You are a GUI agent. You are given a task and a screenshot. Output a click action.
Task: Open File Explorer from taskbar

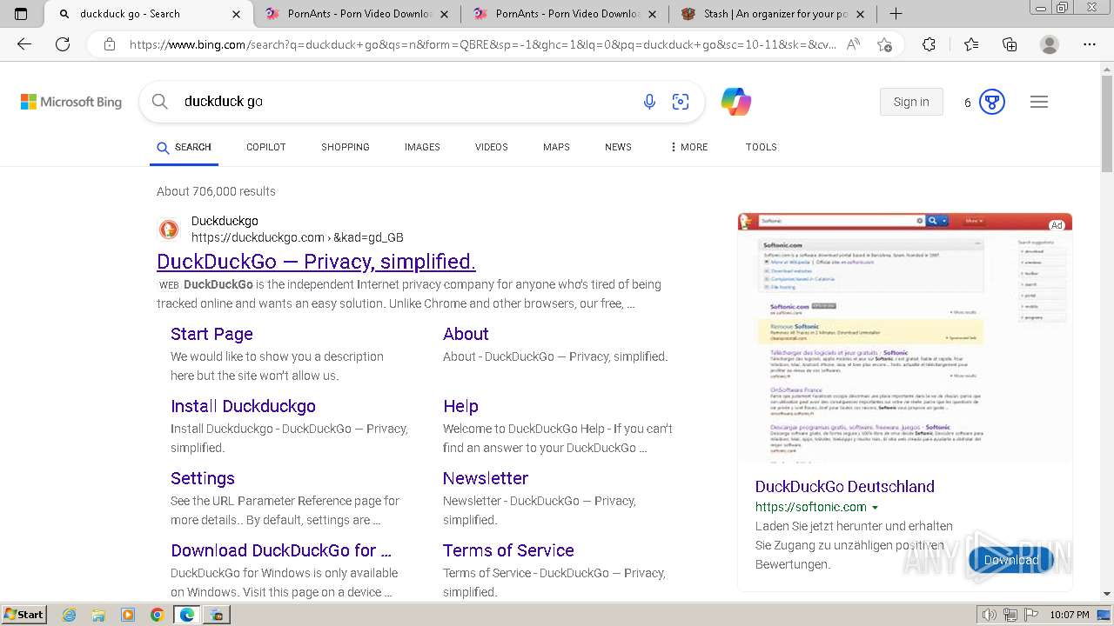[98, 615]
